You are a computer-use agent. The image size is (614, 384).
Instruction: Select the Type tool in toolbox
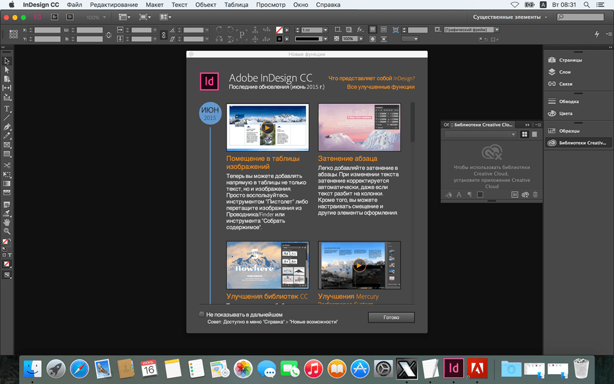click(7, 109)
